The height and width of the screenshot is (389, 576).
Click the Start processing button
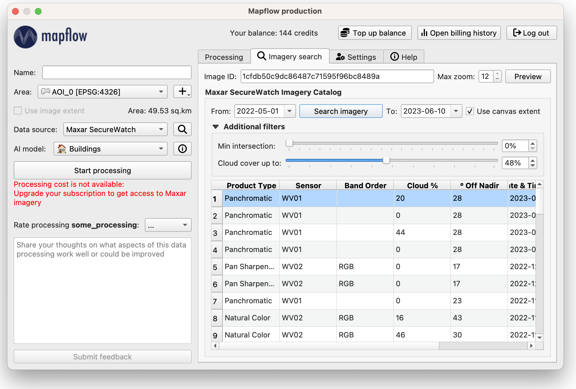pyautogui.click(x=103, y=170)
